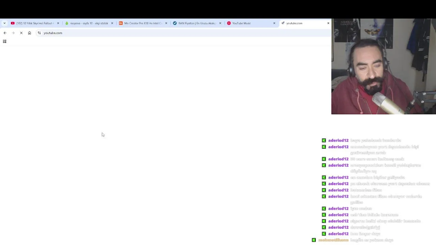This screenshot has width=436, height=245.
Task: Click the streamer webcam feed
Action: (x=384, y=66)
